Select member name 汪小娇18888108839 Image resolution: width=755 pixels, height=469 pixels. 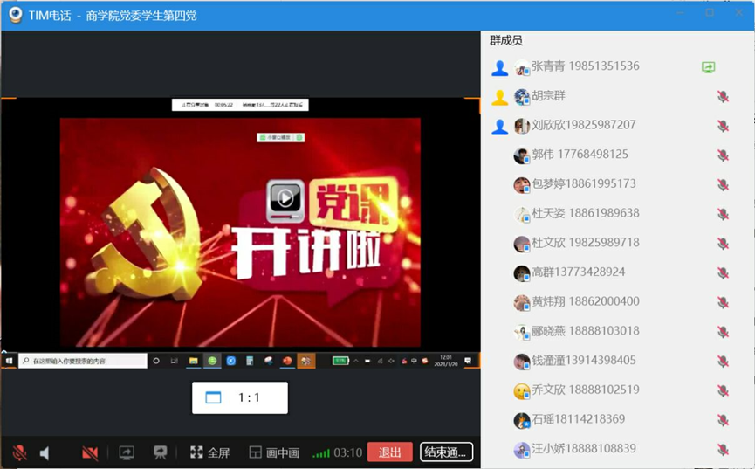tap(584, 448)
